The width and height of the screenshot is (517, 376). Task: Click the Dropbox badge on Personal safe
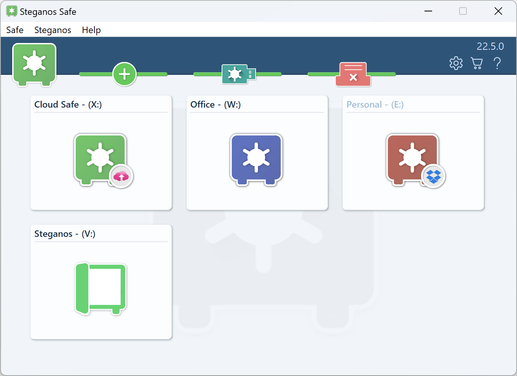tap(434, 176)
